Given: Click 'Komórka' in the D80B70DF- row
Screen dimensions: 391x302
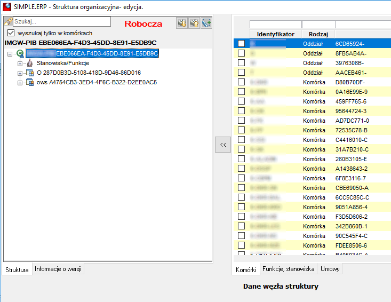Looking at the screenshot, I should [x=314, y=82].
